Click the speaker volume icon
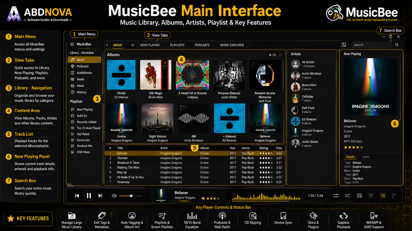The image size is (412, 231). pyautogui.click(x=114, y=196)
